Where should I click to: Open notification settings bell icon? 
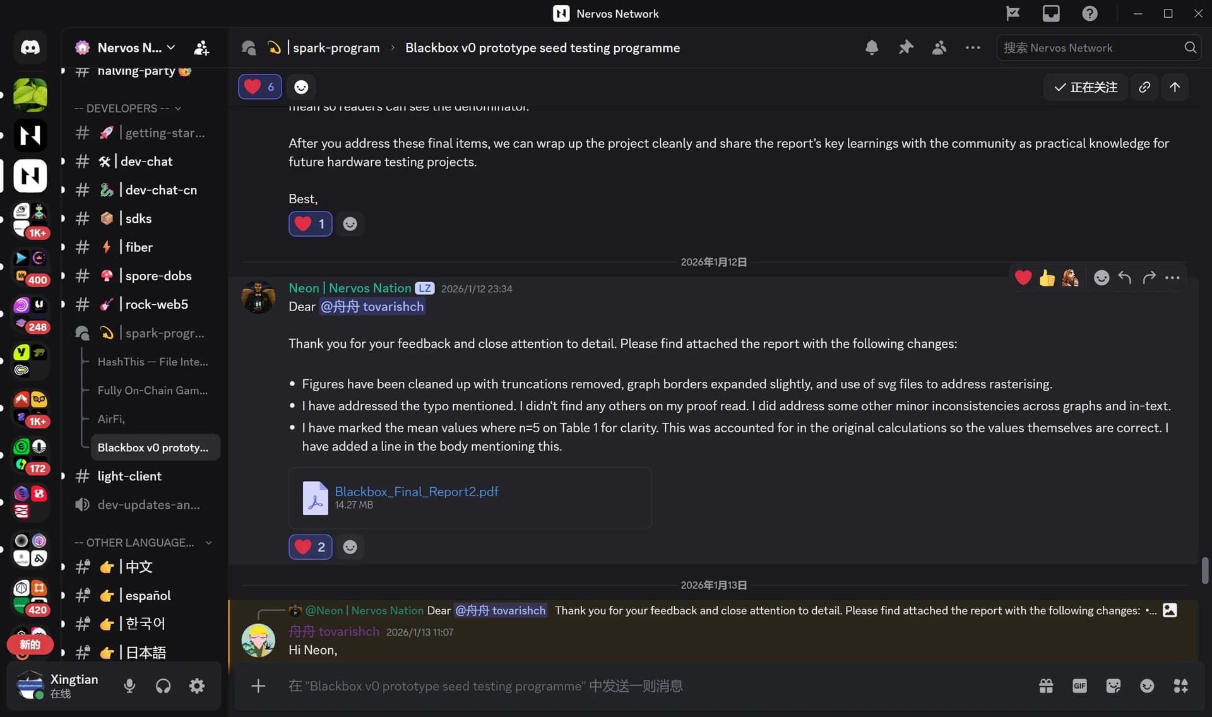(872, 47)
